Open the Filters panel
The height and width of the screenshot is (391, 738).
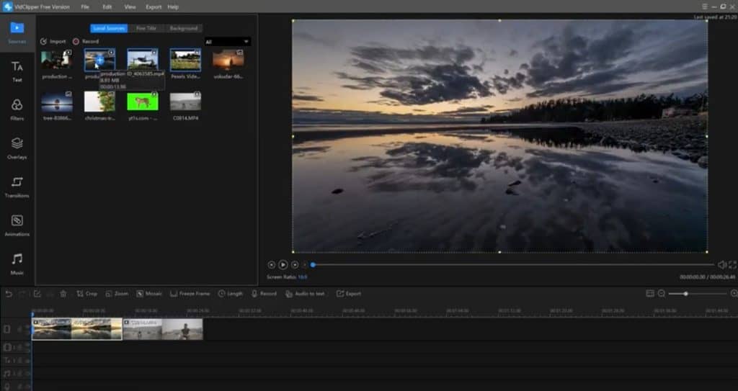17,109
